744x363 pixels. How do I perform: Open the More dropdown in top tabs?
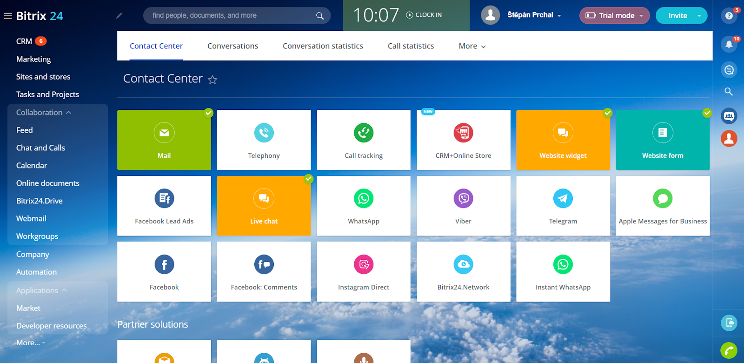pyautogui.click(x=472, y=46)
